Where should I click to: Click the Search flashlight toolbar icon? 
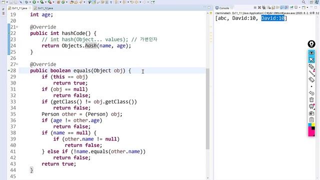coord(80,2)
